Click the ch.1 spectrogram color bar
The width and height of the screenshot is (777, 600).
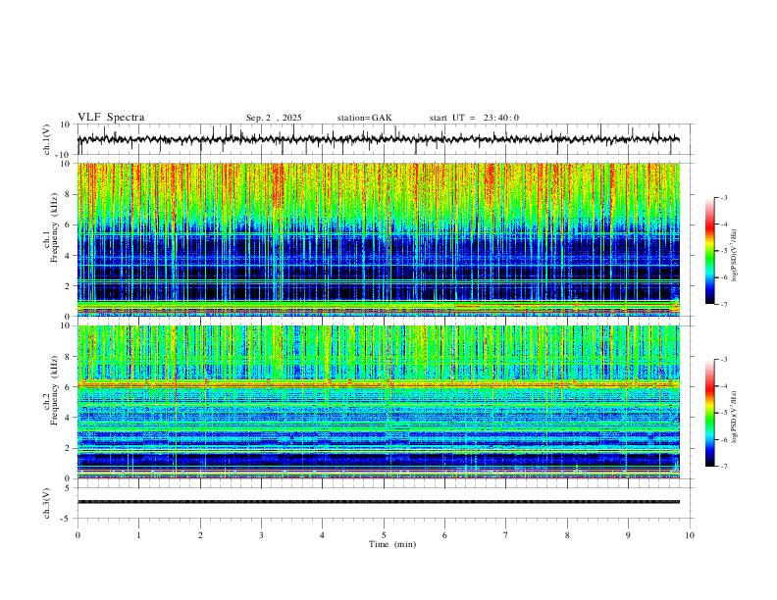(710, 251)
